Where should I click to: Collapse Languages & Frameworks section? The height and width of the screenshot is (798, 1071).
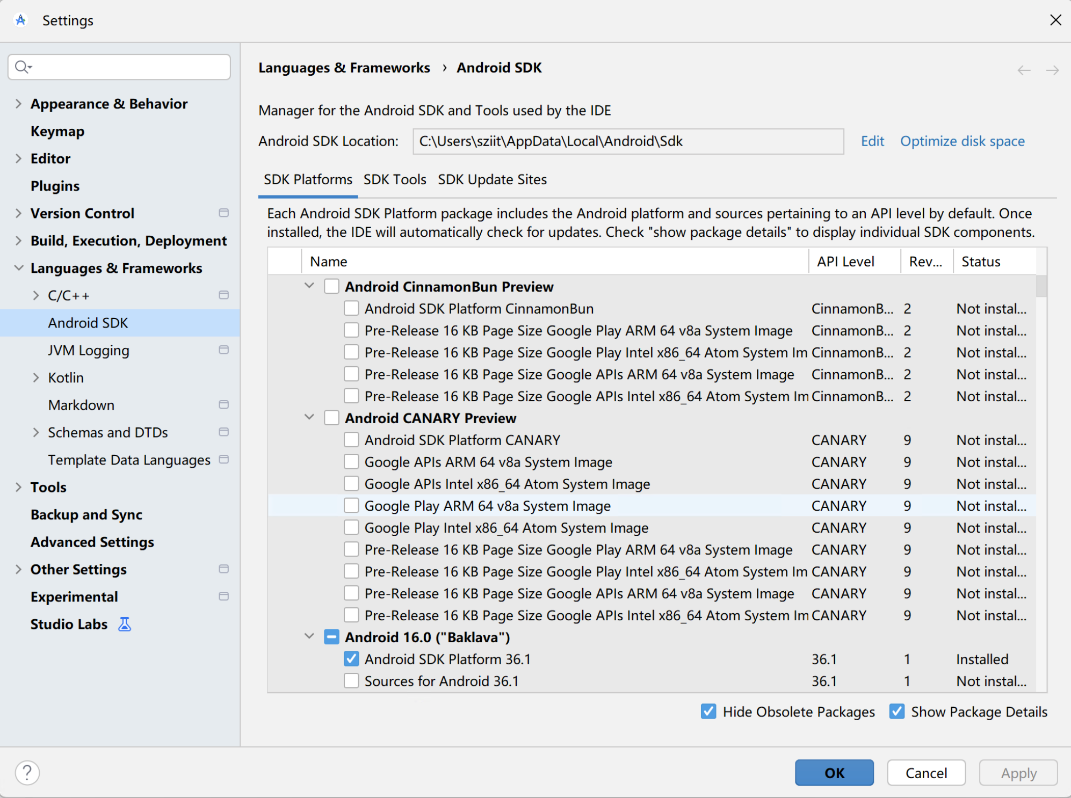[18, 268]
